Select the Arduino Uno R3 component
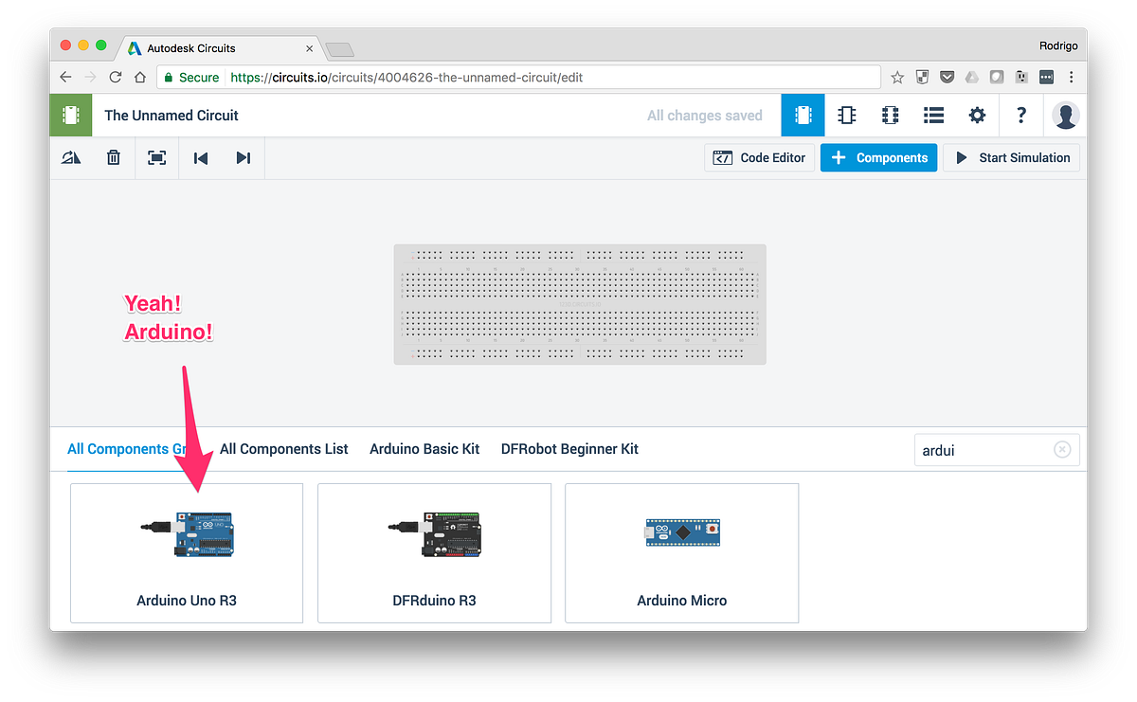The width and height of the screenshot is (1137, 702). (186, 553)
